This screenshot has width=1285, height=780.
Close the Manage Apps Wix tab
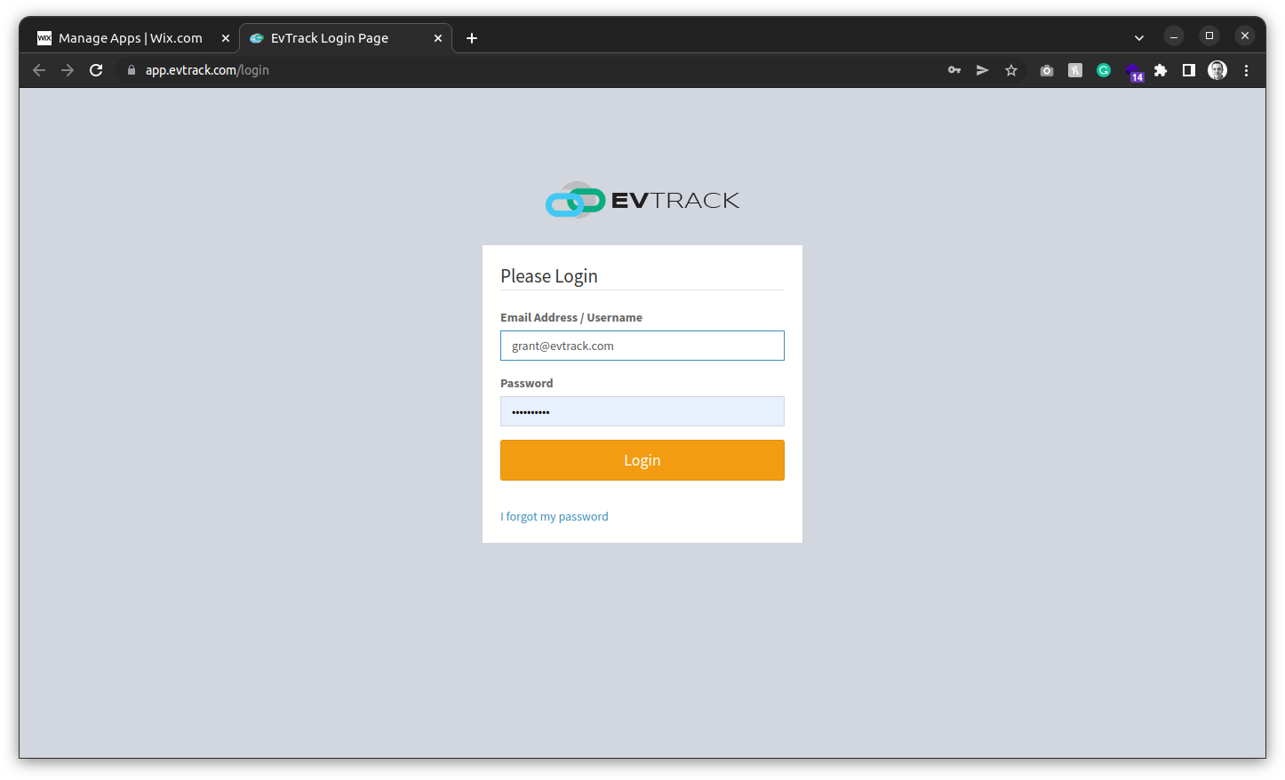(226, 38)
